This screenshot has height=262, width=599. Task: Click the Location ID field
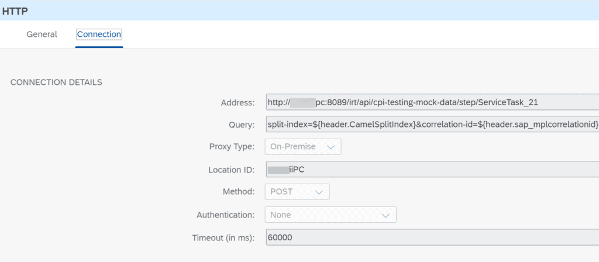(x=432, y=169)
